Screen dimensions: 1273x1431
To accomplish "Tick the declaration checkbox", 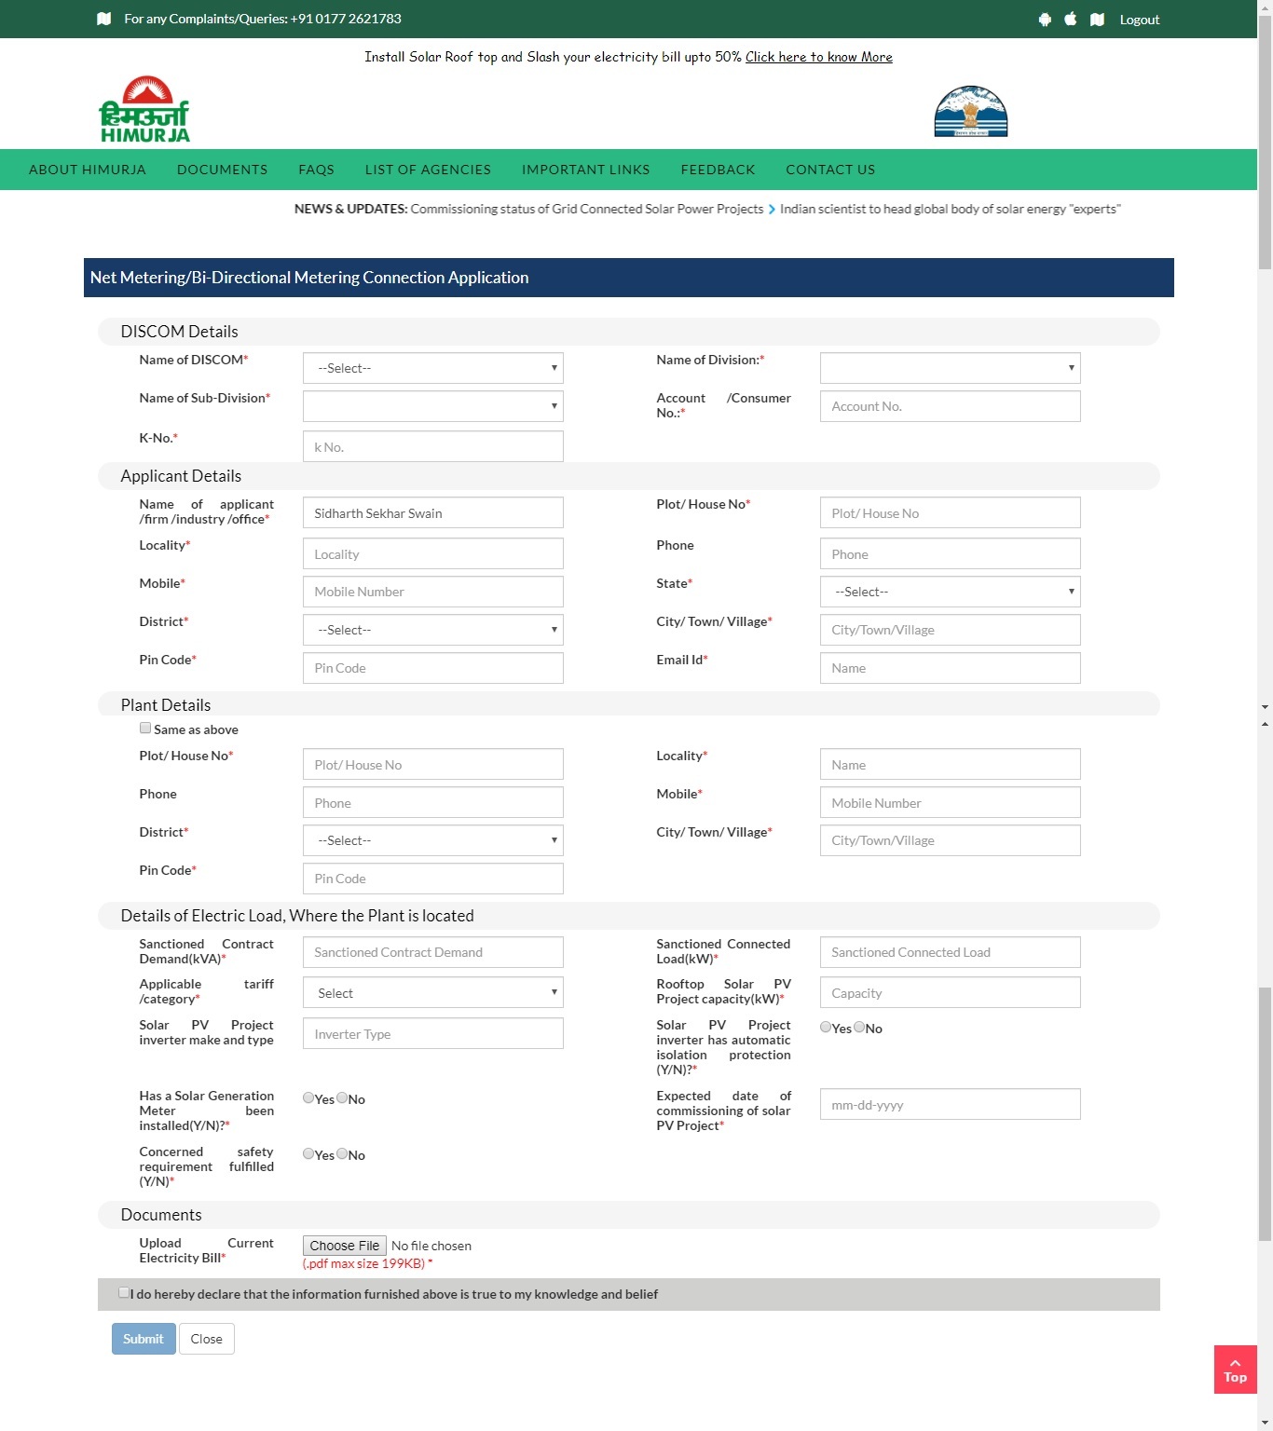I will tap(124, 1293).
